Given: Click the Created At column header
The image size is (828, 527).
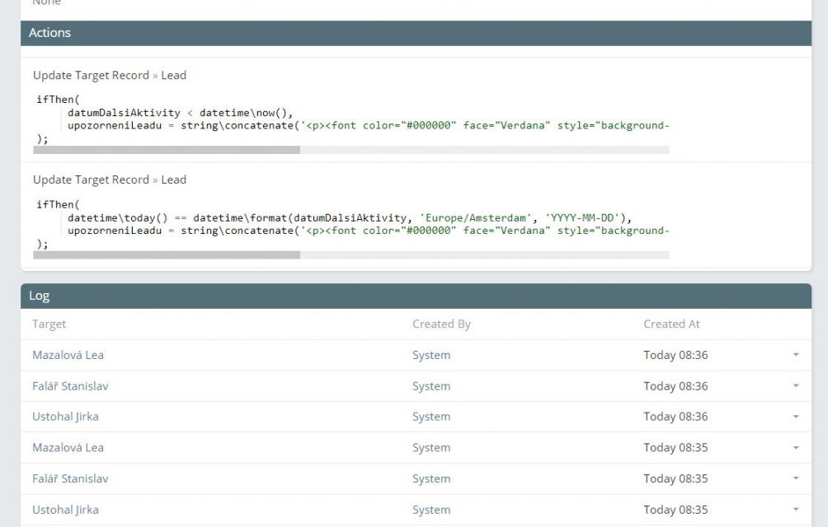Looking at the screenshot, I should coord(671,324).
